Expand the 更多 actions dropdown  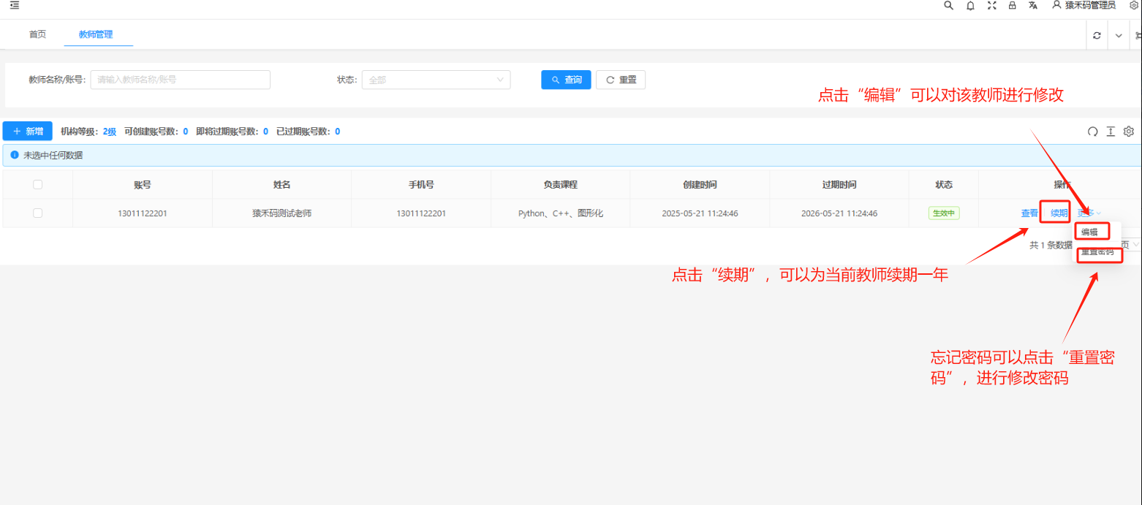(x=1089, y=213)
